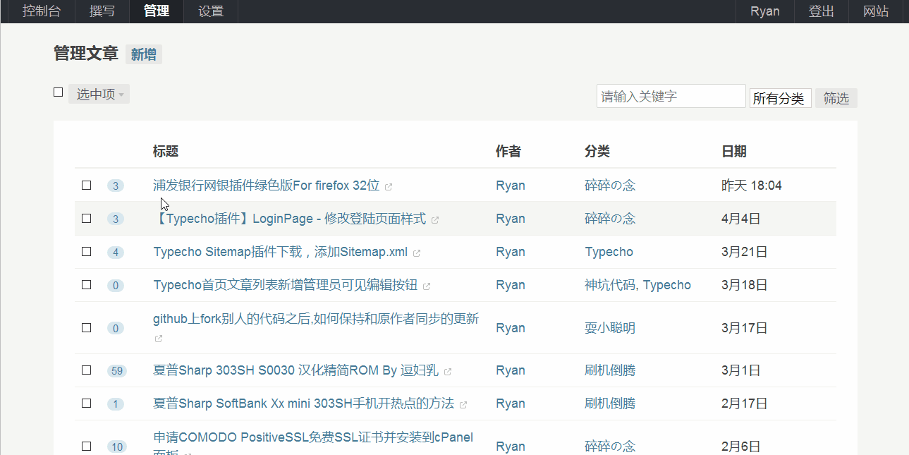Tick the select-all checkbox beside 选中项
Screen dimensions: 909x455
click(x=59, y=92)
